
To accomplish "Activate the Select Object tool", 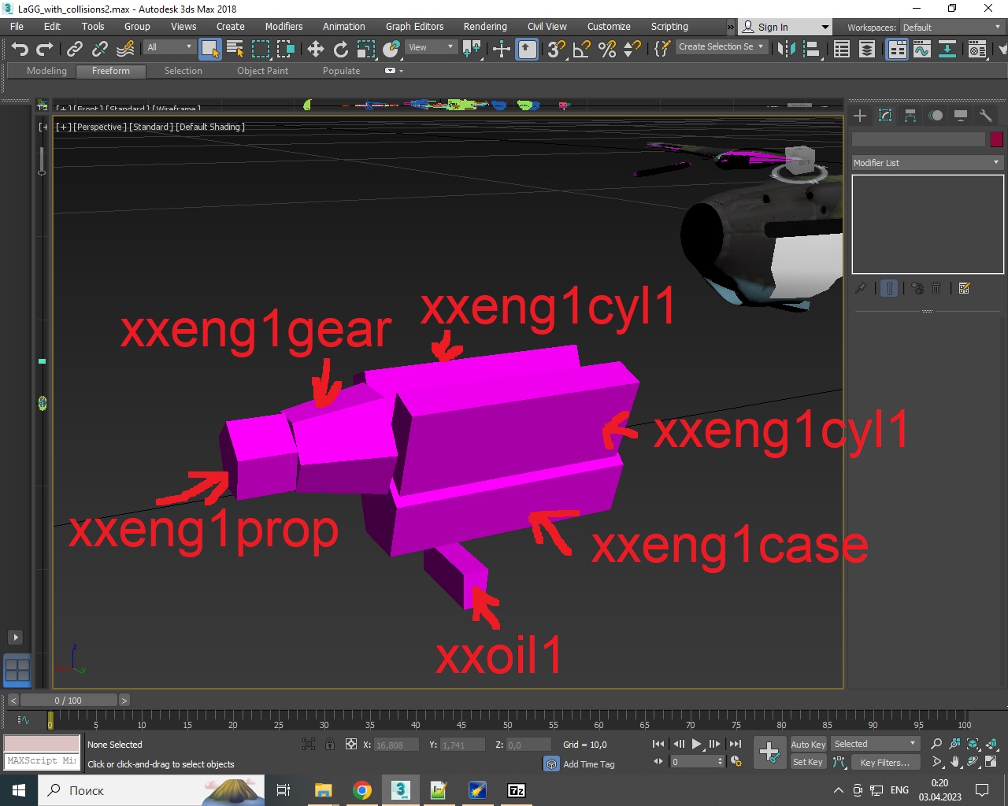I will [x=209, y=49].
